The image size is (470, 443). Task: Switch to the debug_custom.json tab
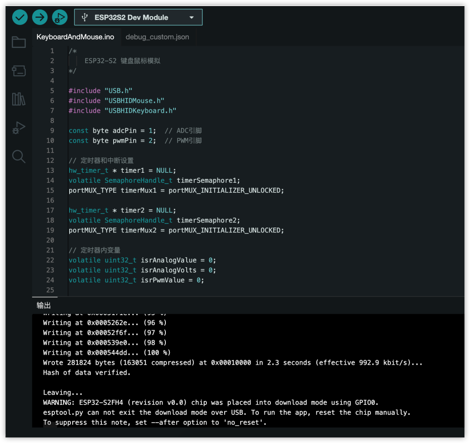[158, 37]
